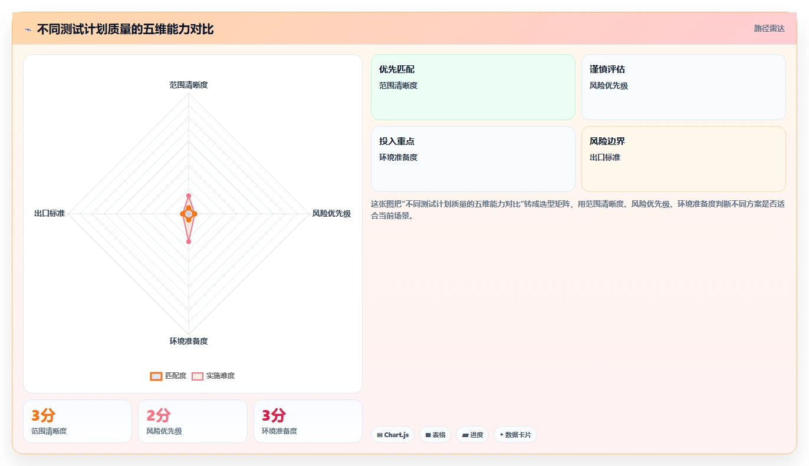Image resolution: width=809 pixels, height=466 pixels.
Task: Click the 风险优先级 radar axis label
Action: click(331, 214)
